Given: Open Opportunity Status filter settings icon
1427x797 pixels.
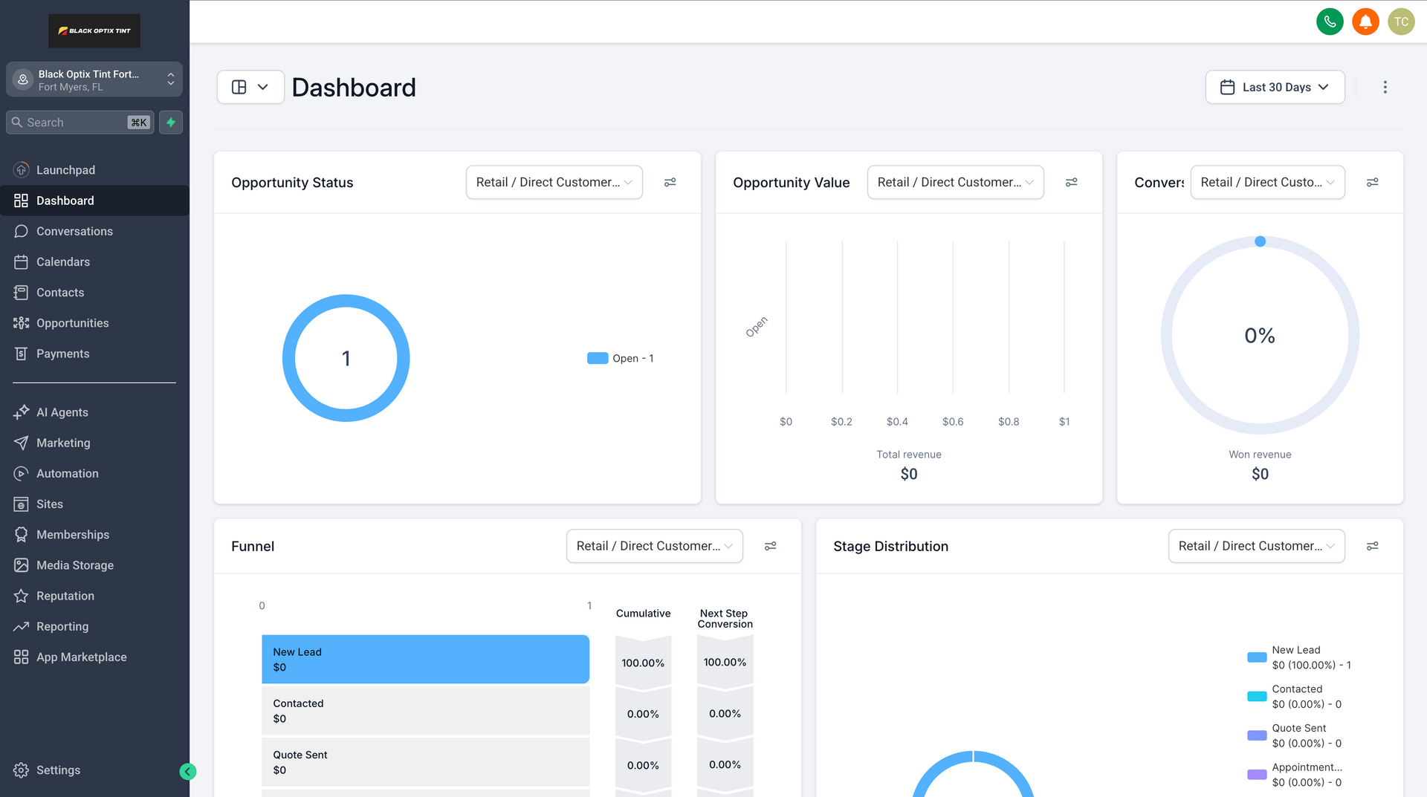Looking at the screenshot, I should (x=670, y=182).
